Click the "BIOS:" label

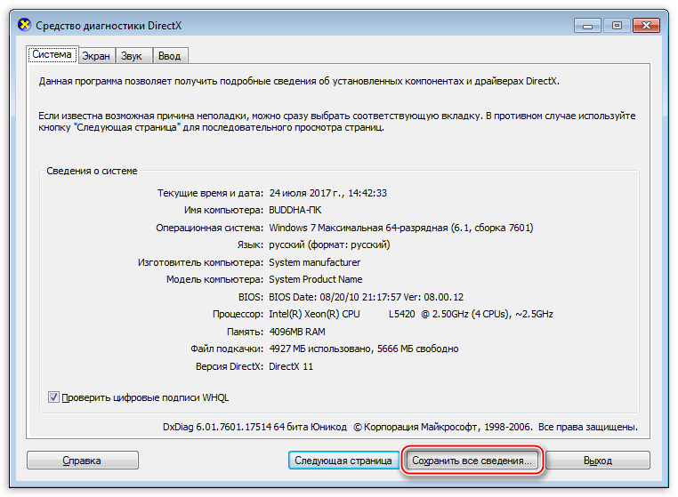coord(251,297)
